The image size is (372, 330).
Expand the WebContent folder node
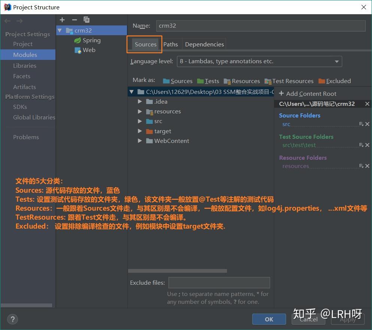pos(140,141)
